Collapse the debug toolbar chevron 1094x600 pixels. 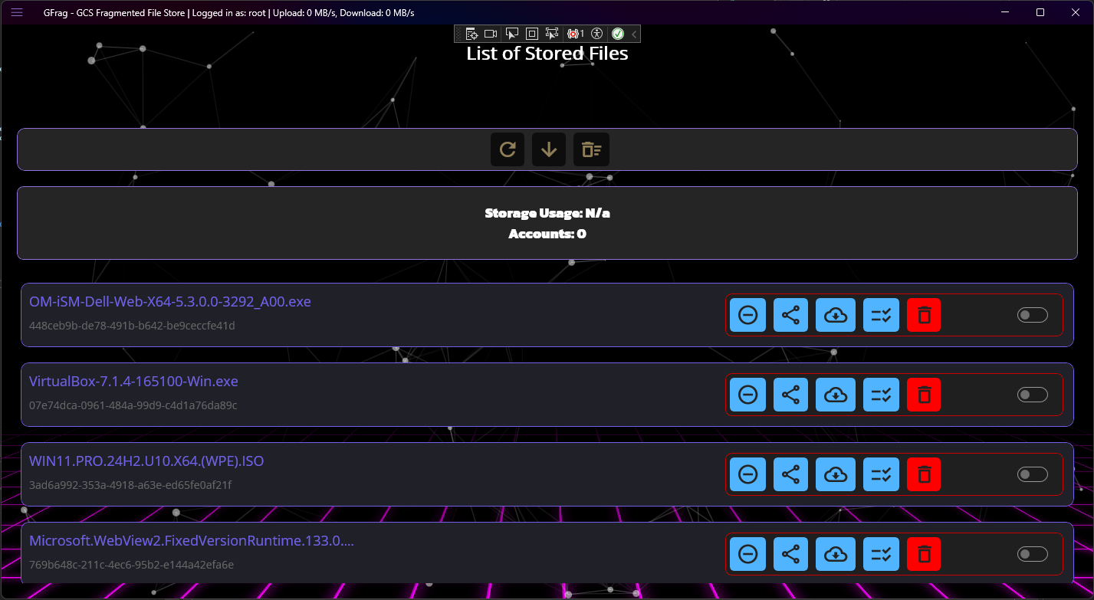[634, 34]
